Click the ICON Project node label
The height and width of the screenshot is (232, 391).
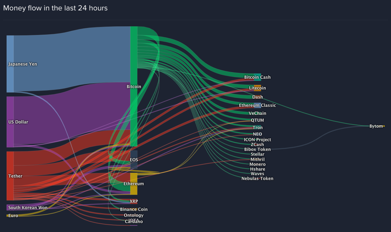257,139
